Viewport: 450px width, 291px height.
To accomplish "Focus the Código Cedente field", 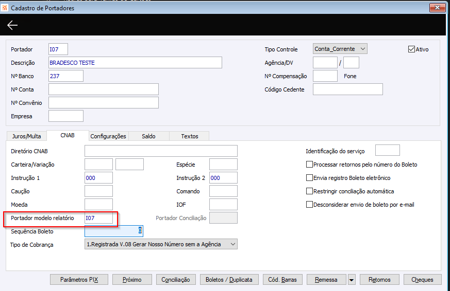I will (x=348, y=89).
